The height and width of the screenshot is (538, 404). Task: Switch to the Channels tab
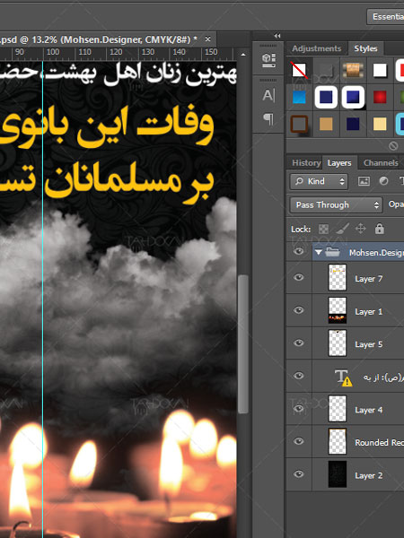pos(381,163)
